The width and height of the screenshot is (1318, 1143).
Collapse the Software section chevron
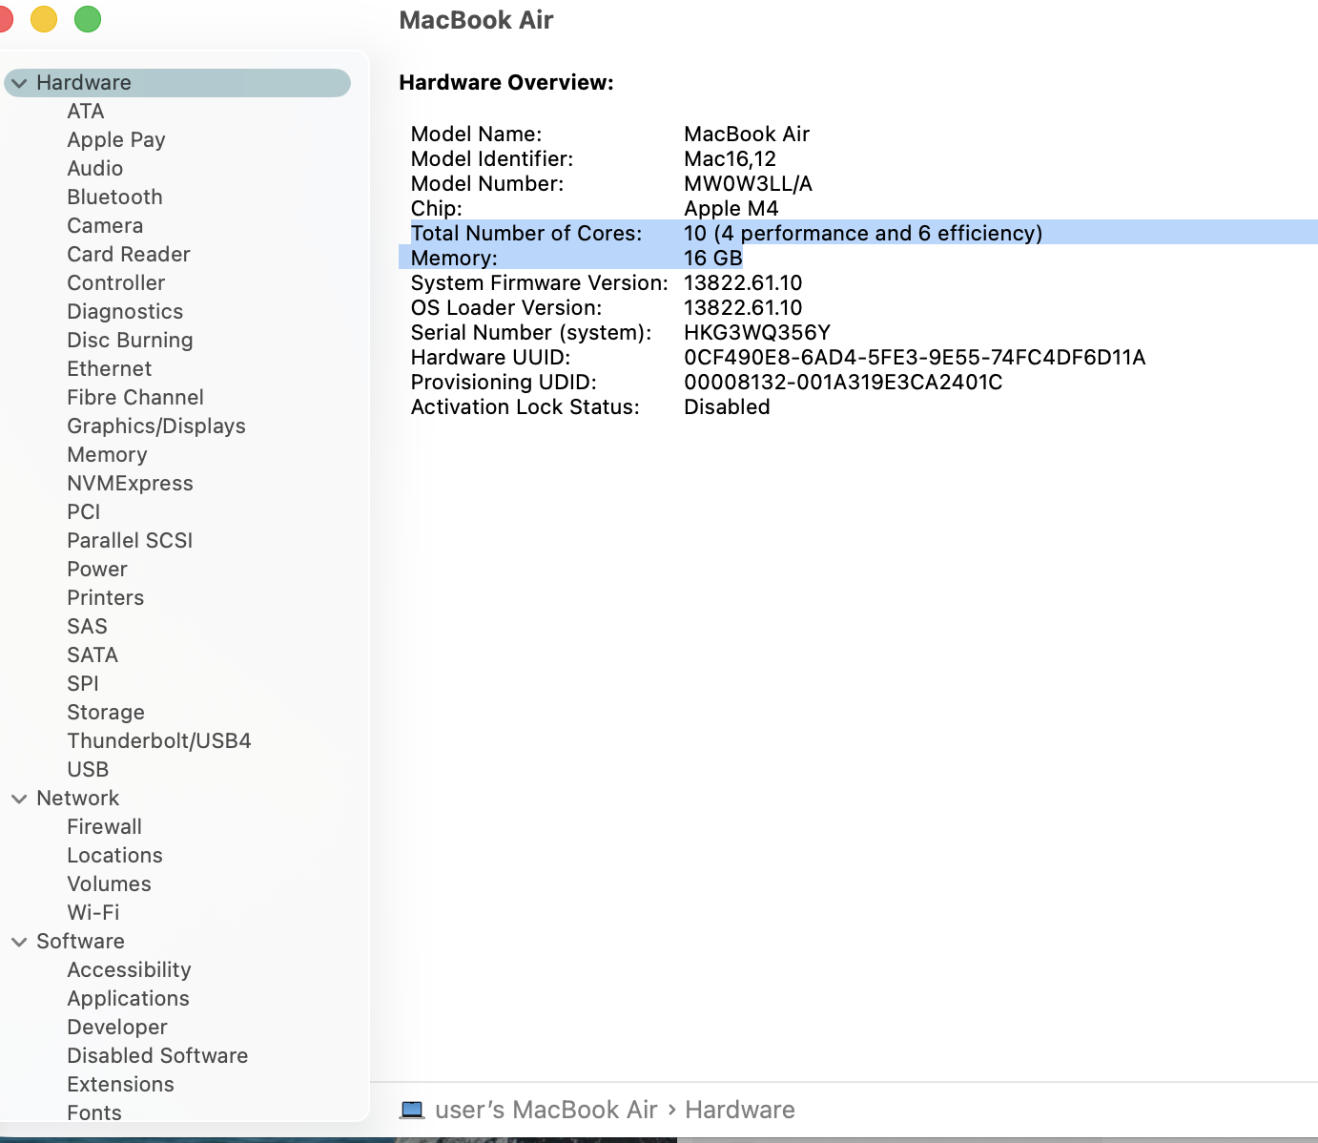19,942
